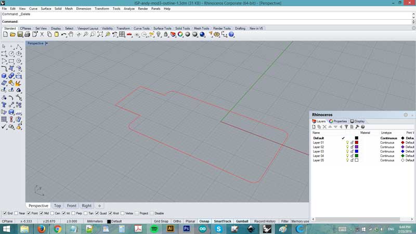
Task: Click the four-viewport layout icon
Action: click(122, 34)
